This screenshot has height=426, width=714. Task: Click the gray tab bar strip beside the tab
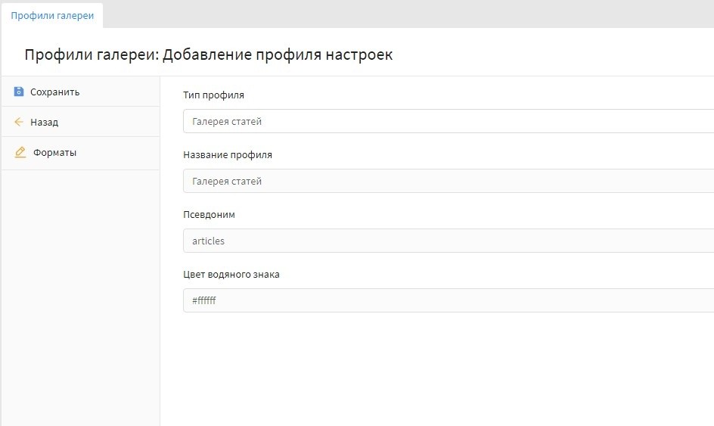tap(408, 14)
